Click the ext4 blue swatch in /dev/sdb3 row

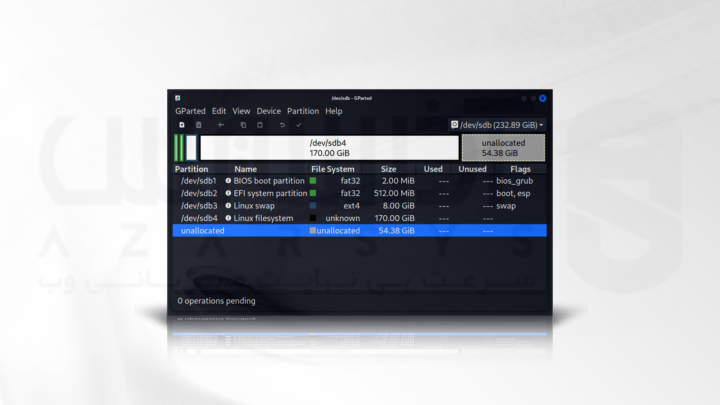tap(313, 205)
